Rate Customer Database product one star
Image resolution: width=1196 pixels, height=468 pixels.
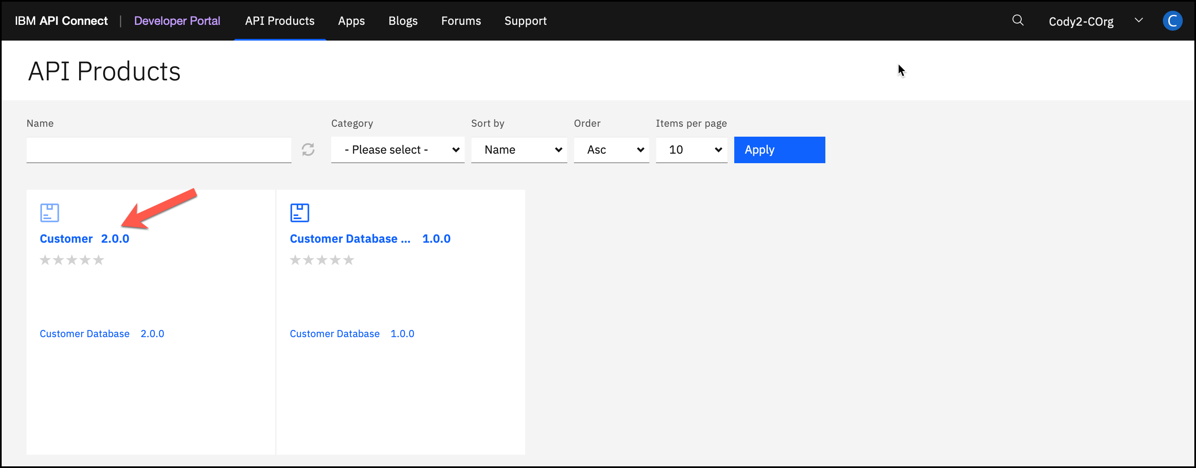pos(295,260)
